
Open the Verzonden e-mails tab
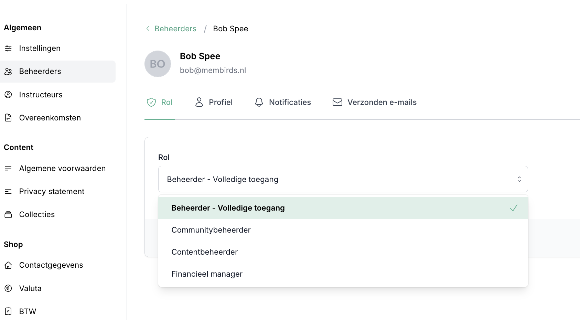click(x=375, y=102)
